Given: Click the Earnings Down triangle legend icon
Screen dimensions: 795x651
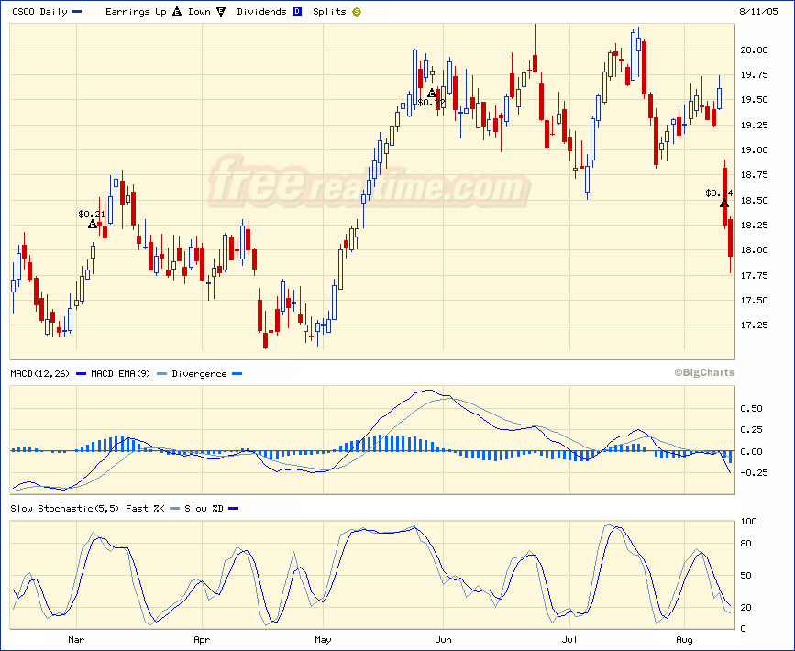Looking at the screenshot, I should tap(221, 11).
